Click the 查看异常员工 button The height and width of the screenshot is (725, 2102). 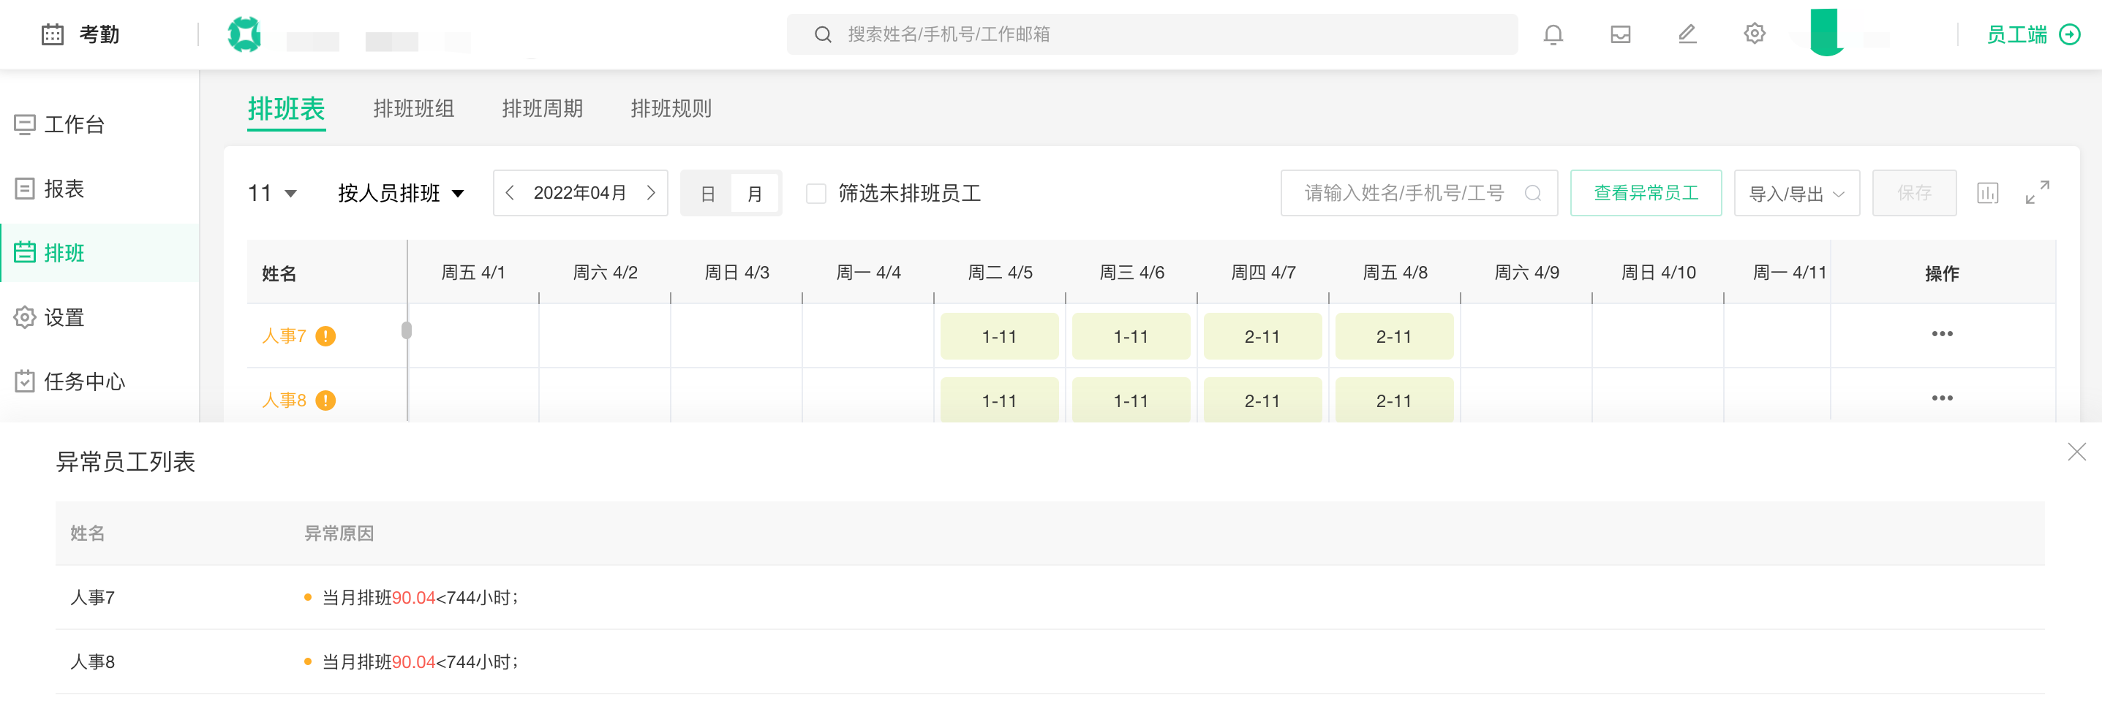click(1645, 193)
